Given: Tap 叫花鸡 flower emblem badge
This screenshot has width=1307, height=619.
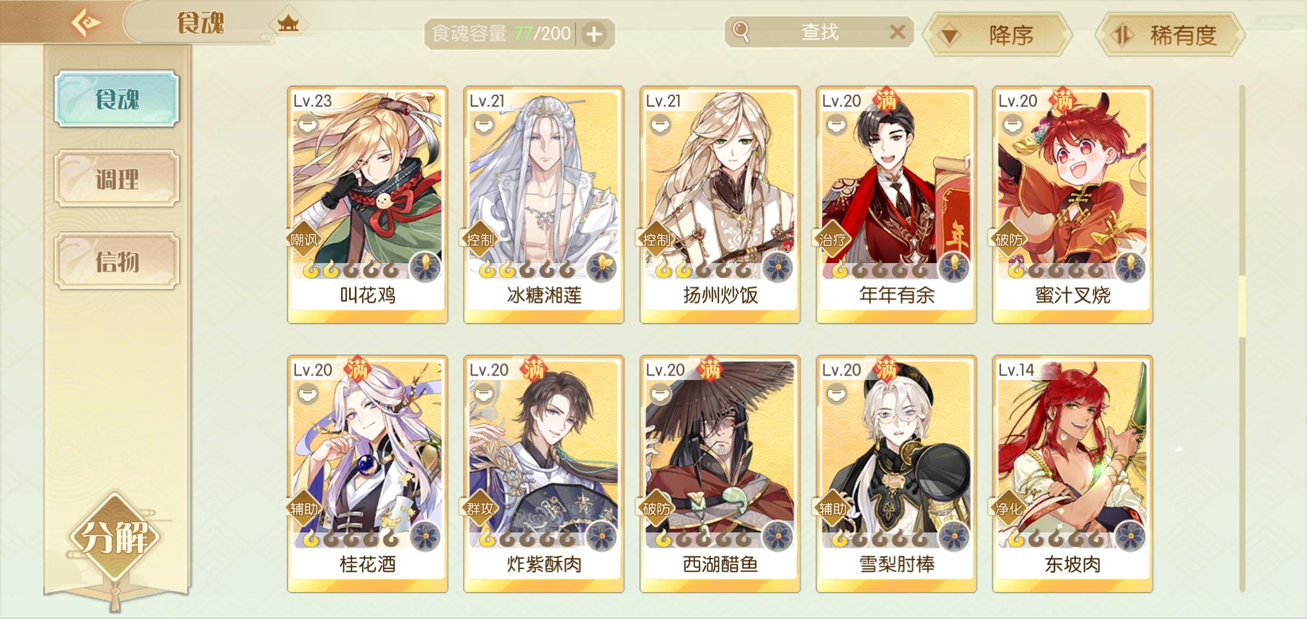Looking at the screenshot, I should point(425,268).
